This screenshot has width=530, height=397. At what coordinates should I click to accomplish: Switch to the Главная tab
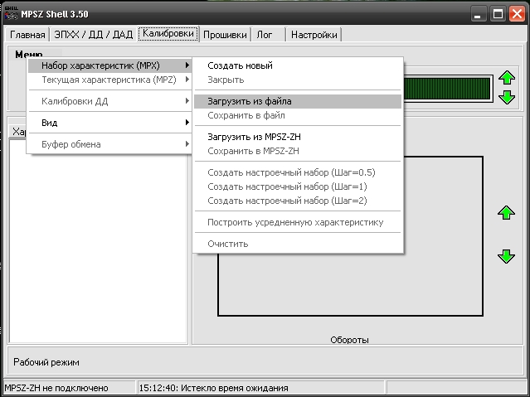(27, 35)
